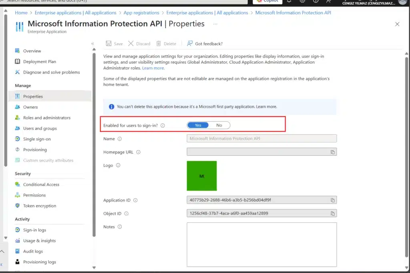Open Conditional Access page
Screen dimensions: 410x273
click(41, 184)
